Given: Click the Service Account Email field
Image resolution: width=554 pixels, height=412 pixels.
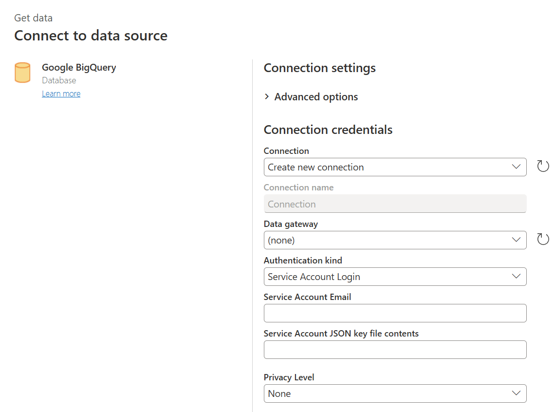Looking at the screenshot, I should tap(395, 313).
